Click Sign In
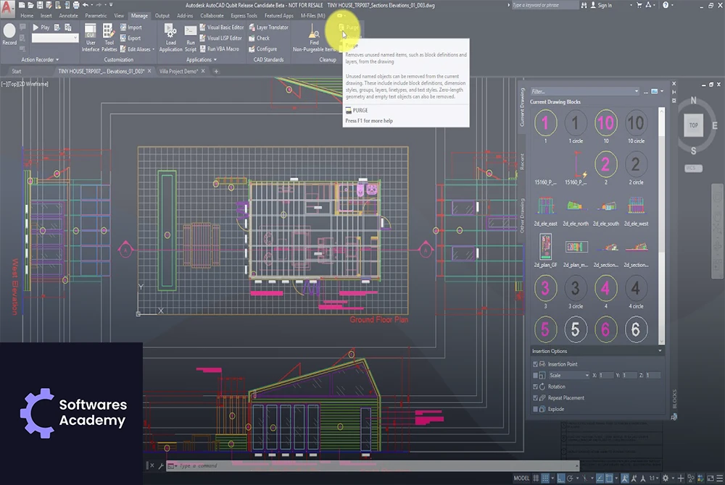Viewport: 725px width, 485px height. (601, 5)
